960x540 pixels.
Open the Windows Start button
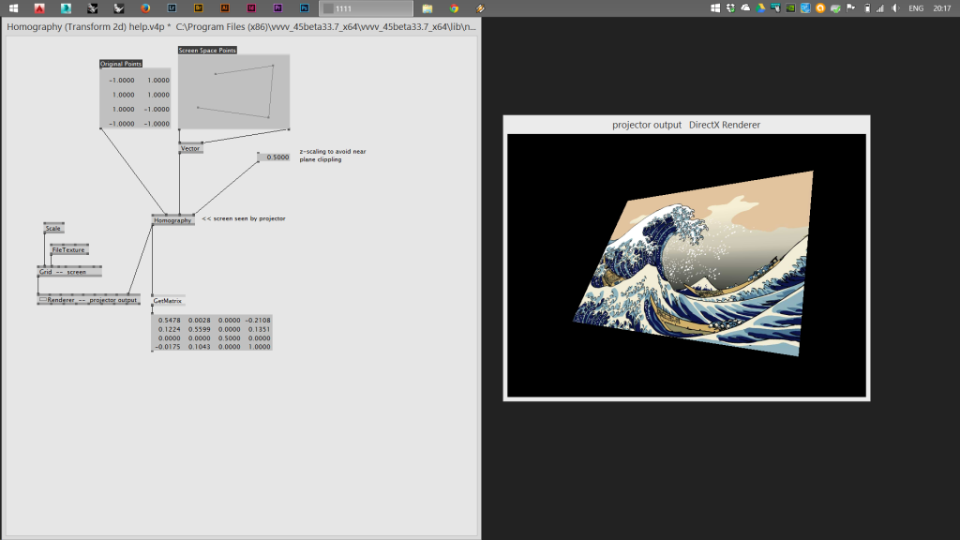pyautogui.click(x=13, y=8)
